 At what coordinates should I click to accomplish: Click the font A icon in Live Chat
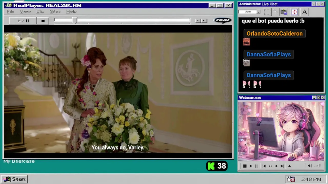(x=304, y=12)
